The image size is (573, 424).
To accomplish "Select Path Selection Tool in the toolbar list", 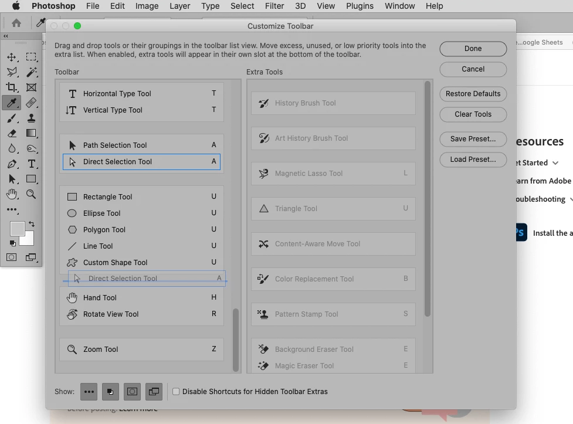I will [141, 145].
